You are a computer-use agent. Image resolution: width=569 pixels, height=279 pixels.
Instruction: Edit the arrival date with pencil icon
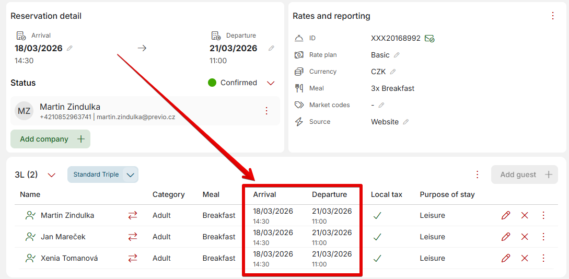tap(69, 48)
